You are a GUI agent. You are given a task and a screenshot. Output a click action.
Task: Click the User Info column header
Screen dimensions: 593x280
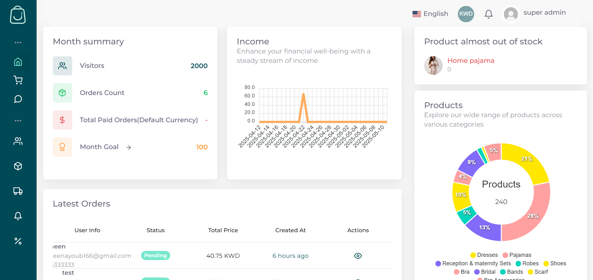(87, 230)
